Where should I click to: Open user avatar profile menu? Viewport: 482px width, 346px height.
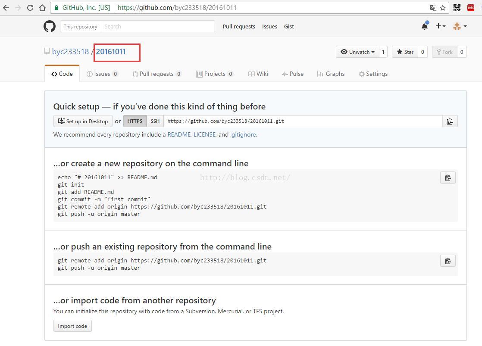coord(460,26)
